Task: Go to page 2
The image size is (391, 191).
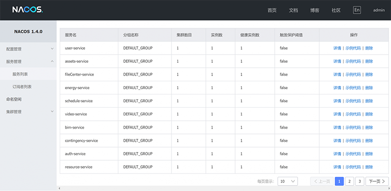Action: tap(349, 181)
